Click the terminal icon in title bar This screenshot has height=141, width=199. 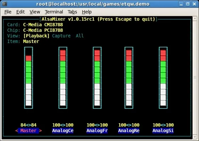tap(5, 4)
